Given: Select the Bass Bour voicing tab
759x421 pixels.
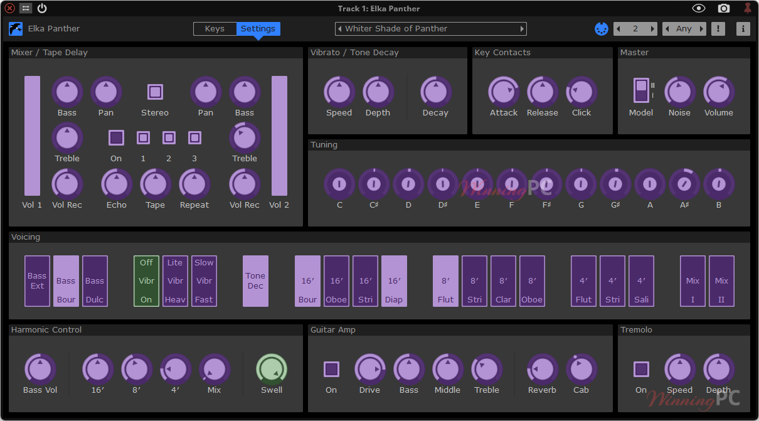Looking at the screenshot, I should [x=66, y=281].
